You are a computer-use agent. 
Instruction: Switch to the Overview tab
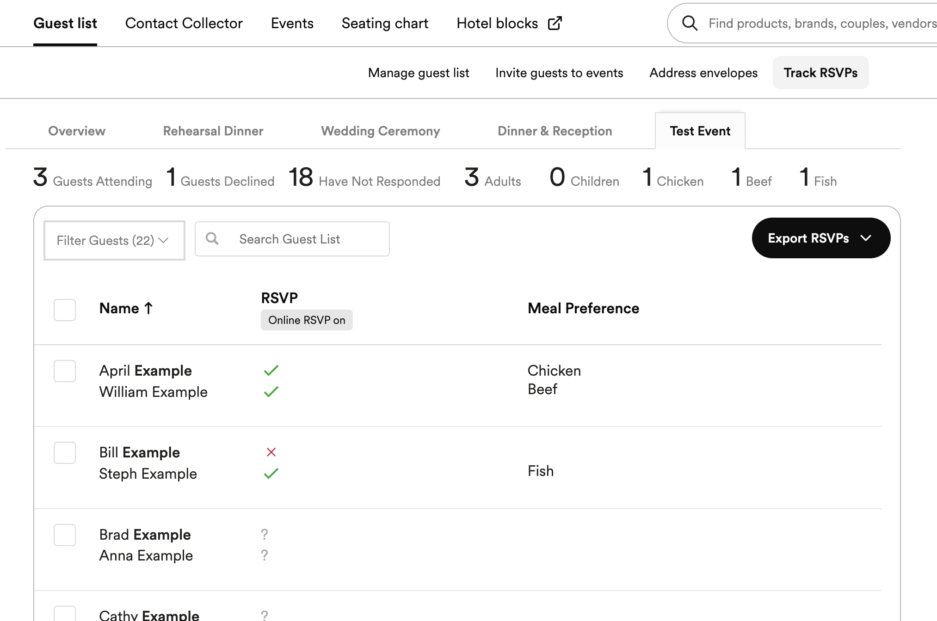77,131
